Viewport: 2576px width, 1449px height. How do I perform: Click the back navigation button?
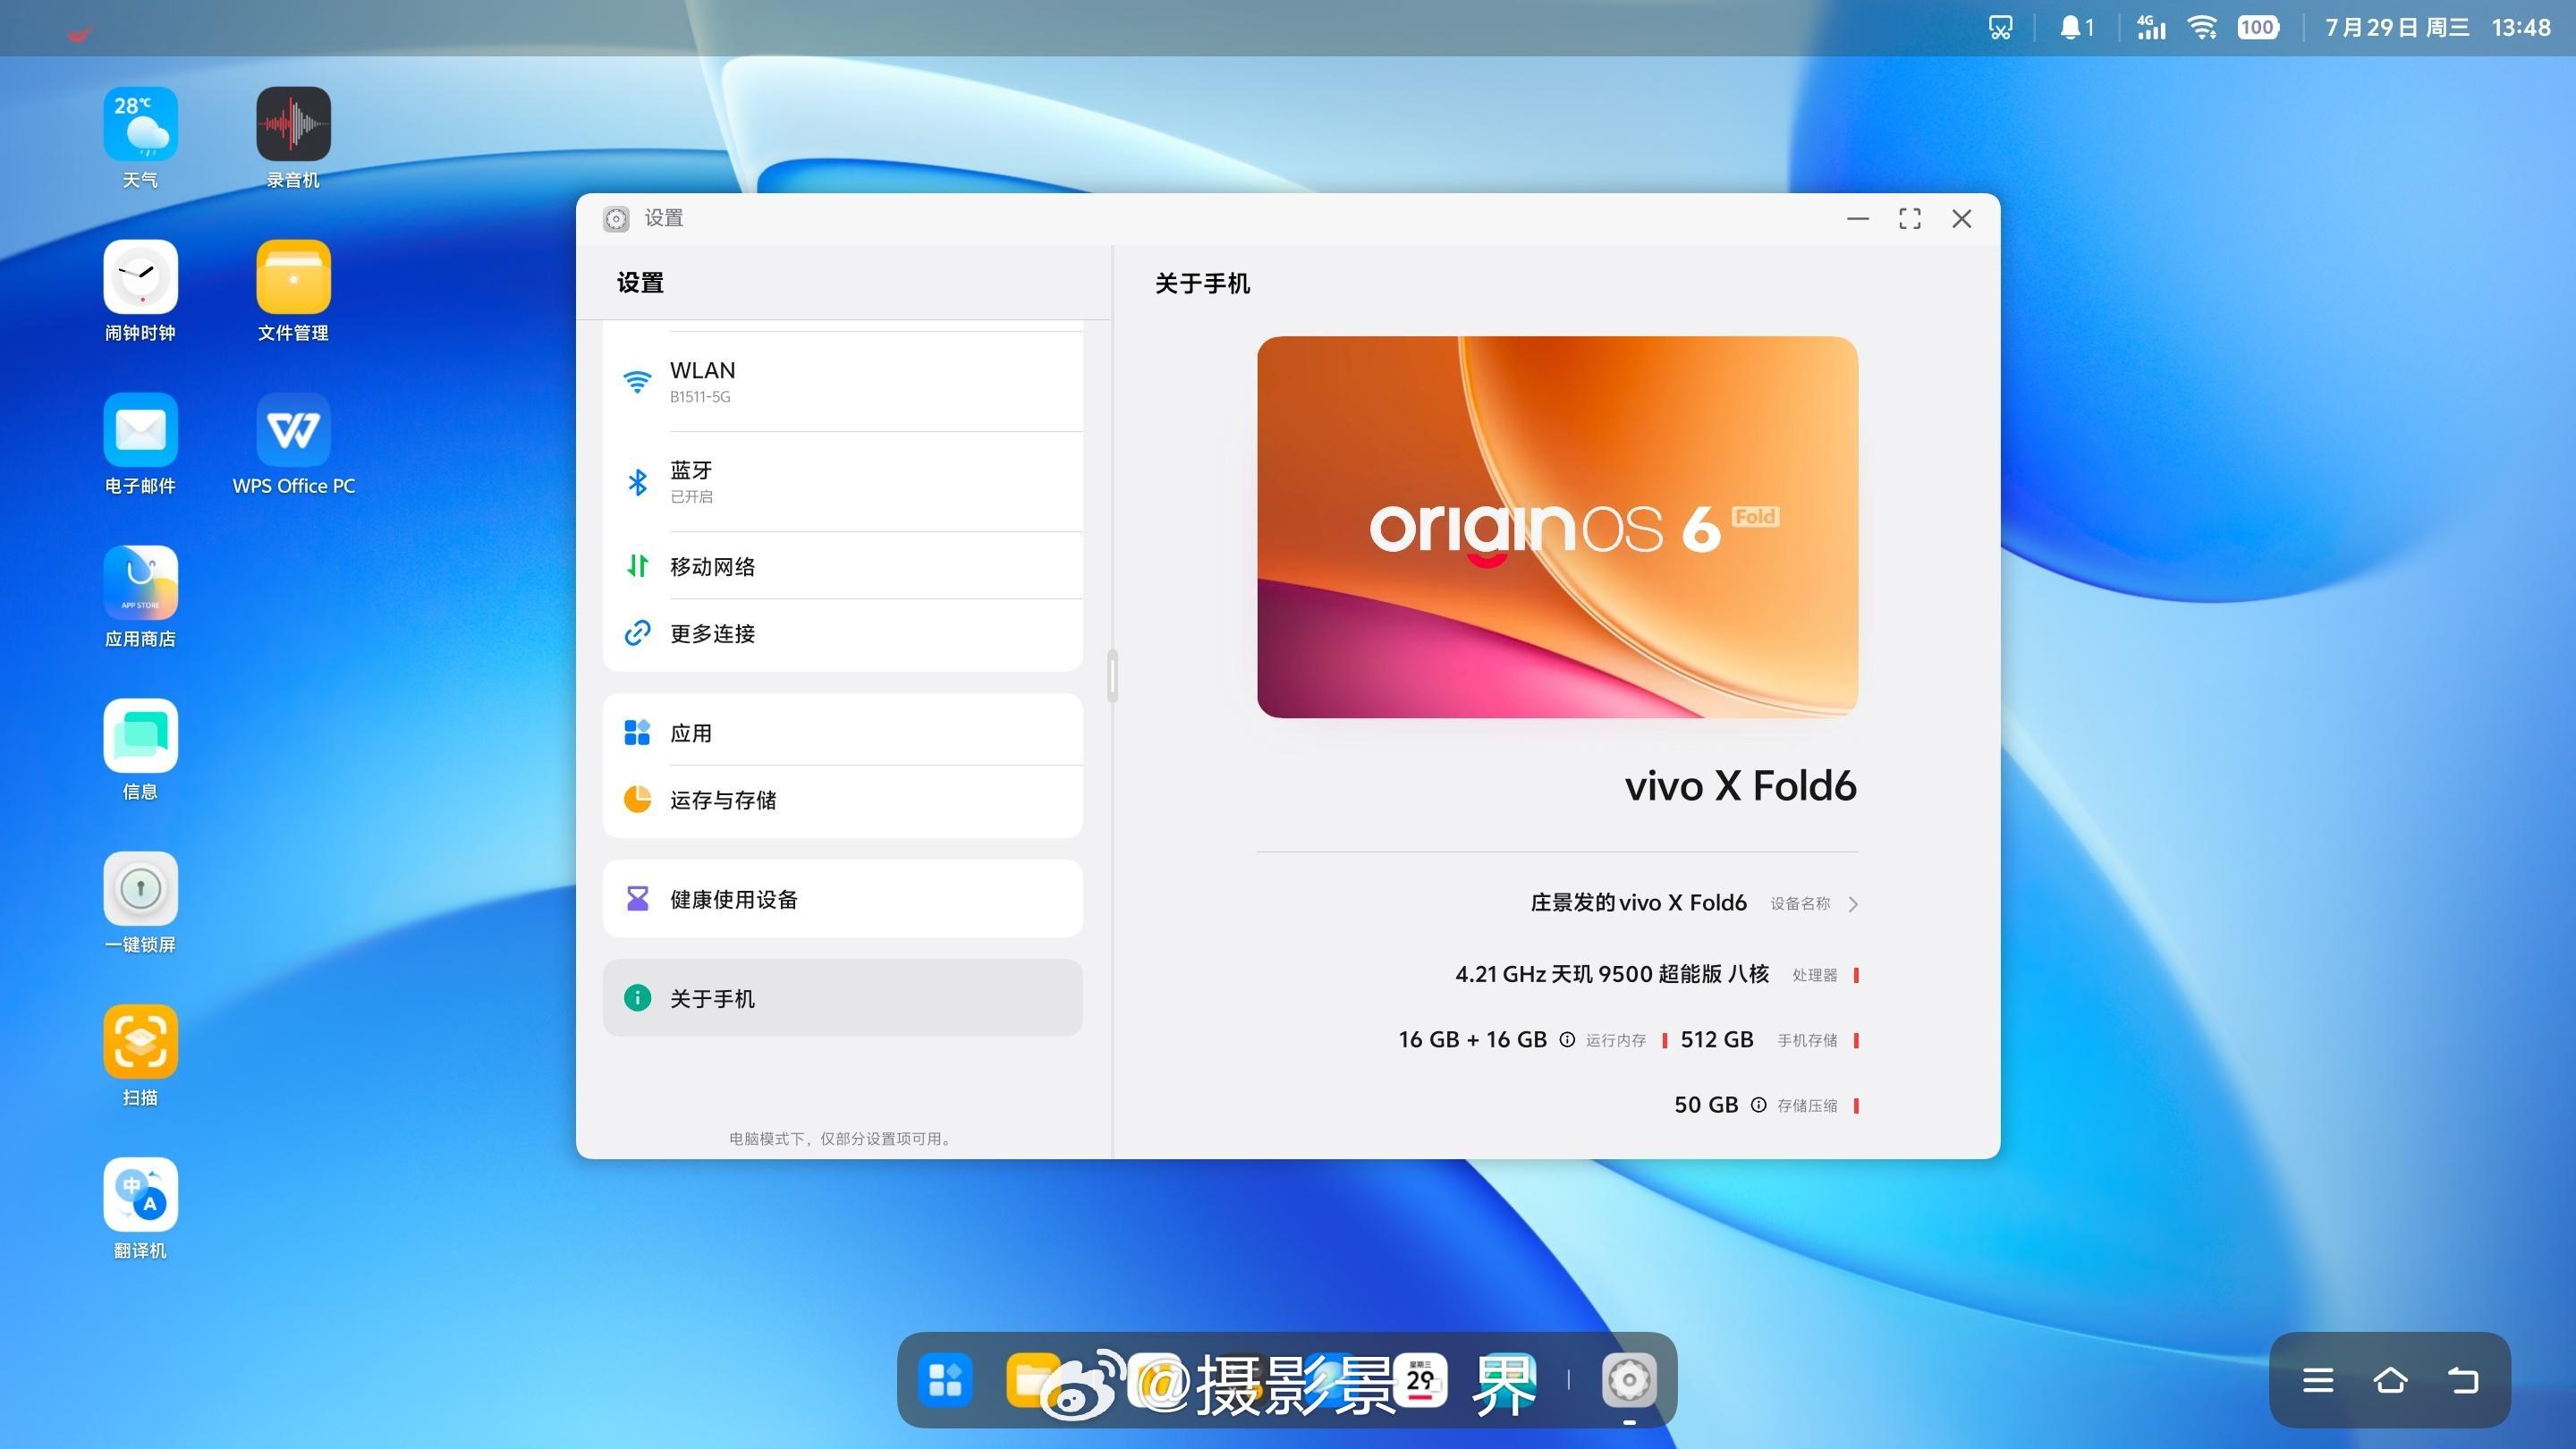[2463, 1381]
